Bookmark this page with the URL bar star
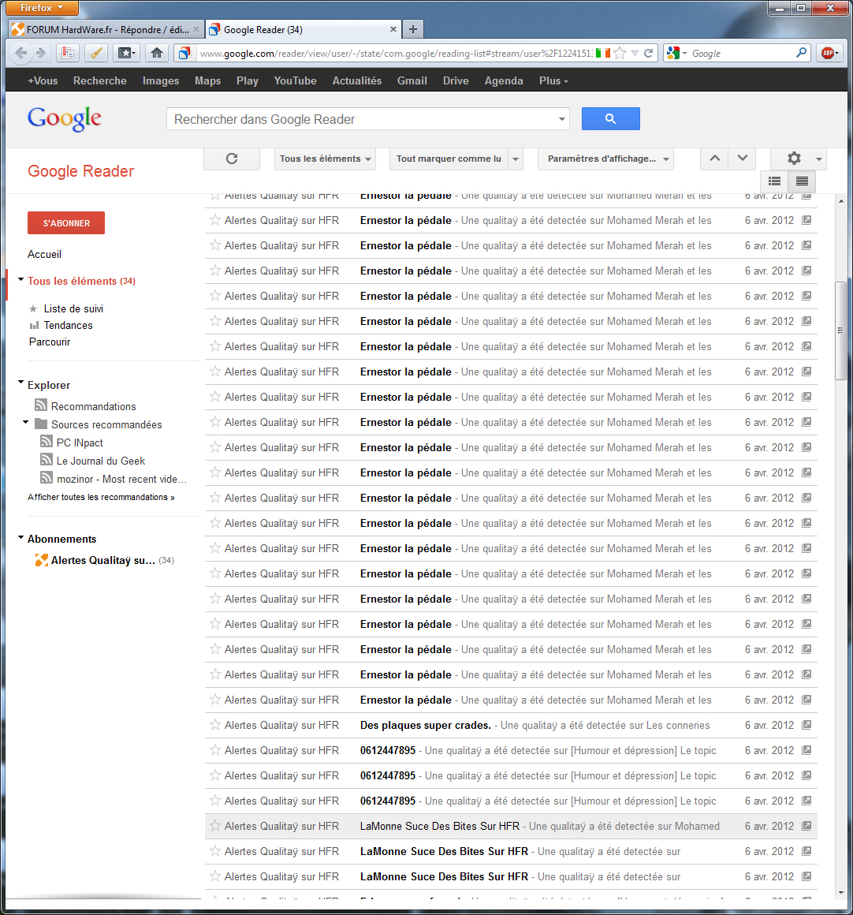The height and width of the screenshot is (915, 853). (x=620, y=53)
